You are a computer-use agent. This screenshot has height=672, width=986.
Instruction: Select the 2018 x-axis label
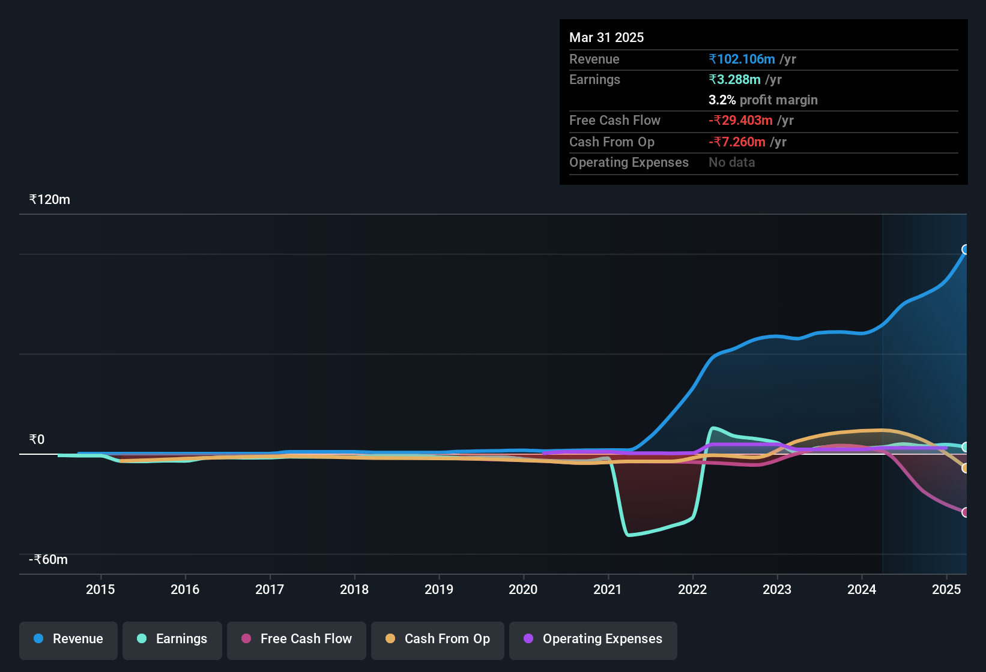click(x=354, y=589)
